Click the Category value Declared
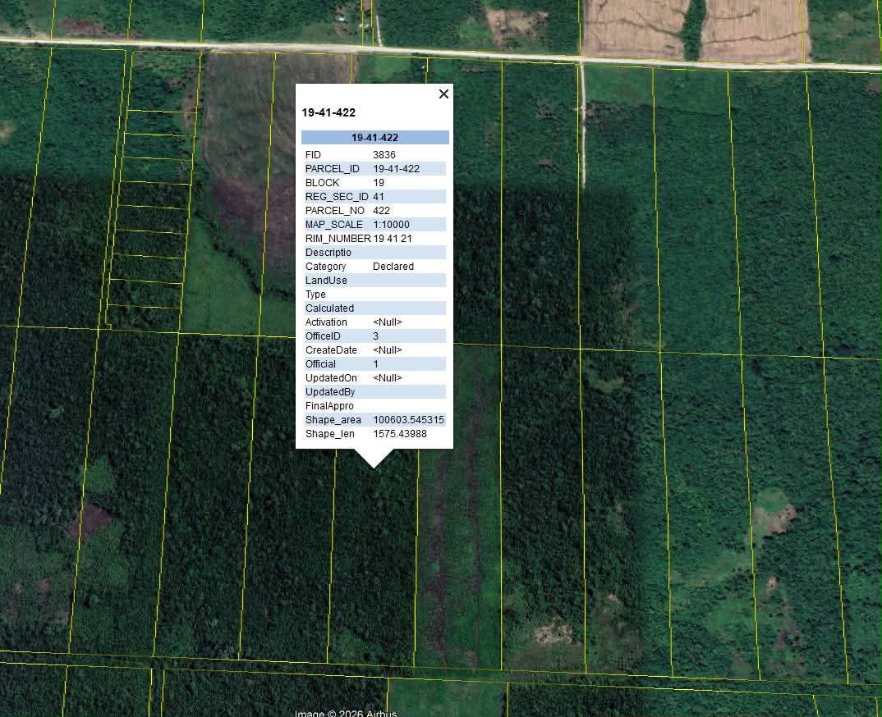This screenshot has width=882, height=717. [393, 267]
